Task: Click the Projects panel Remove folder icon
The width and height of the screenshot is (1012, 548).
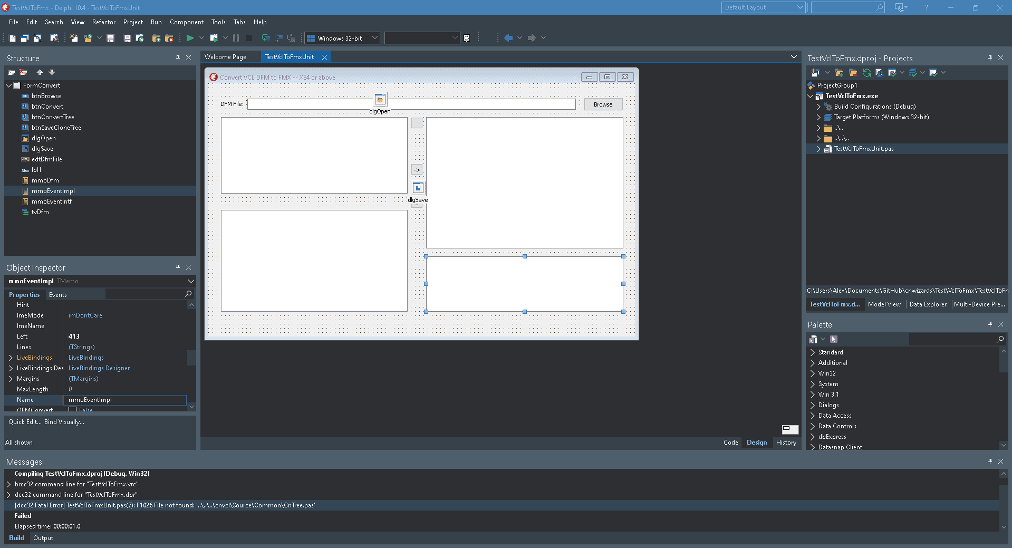Action: 853,73
